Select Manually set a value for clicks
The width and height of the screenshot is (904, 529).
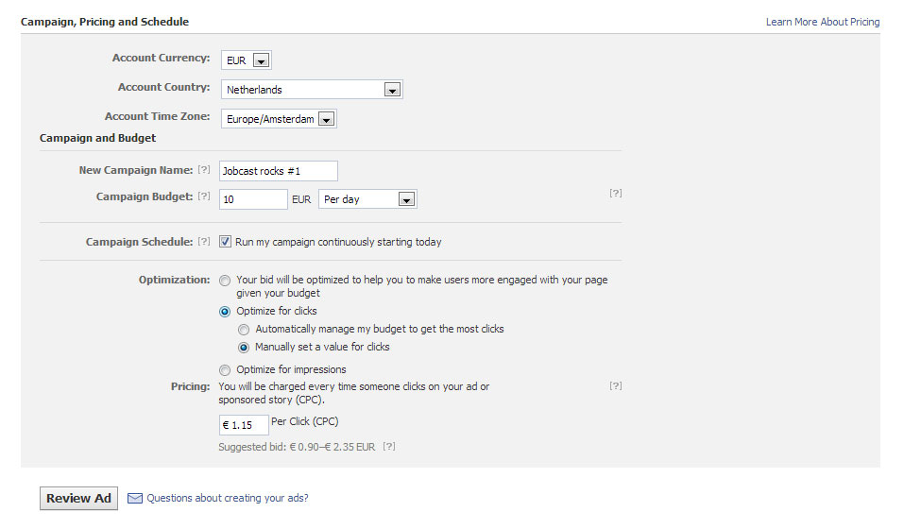click(x=244, y=347)
